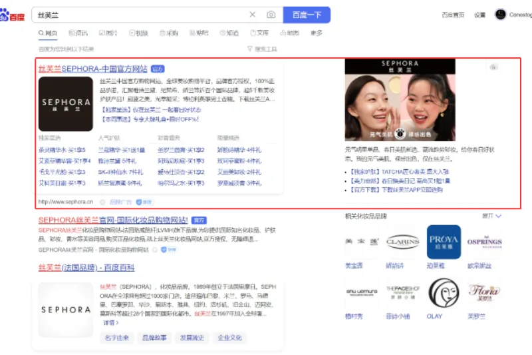This screenshot has width=532, height=355.
Task: Click the CLARINS brand logo
Action: coord(403,242)
